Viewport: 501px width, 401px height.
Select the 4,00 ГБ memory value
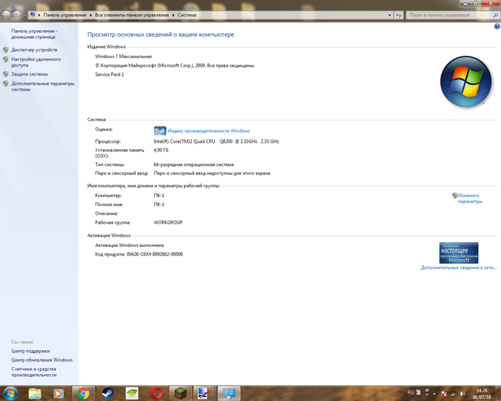(161, 150)
